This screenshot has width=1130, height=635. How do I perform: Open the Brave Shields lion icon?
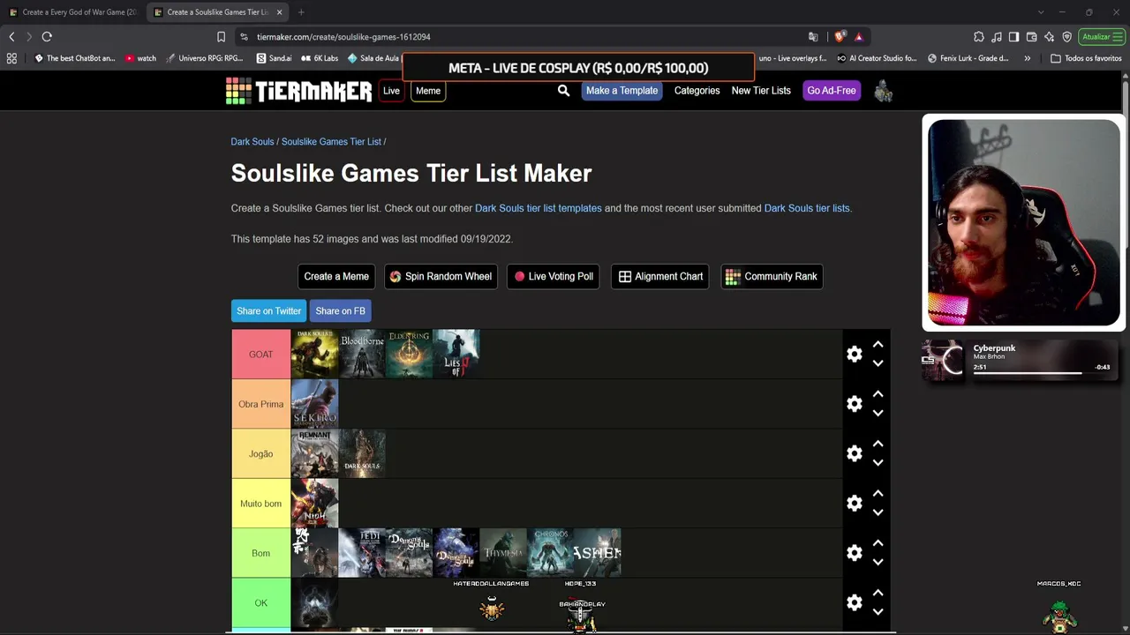[840, 36]
